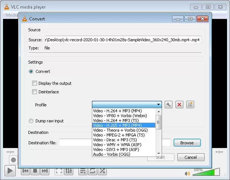Edit selected profile with wrench icon

pyautogui.click(x=168, y=105)
